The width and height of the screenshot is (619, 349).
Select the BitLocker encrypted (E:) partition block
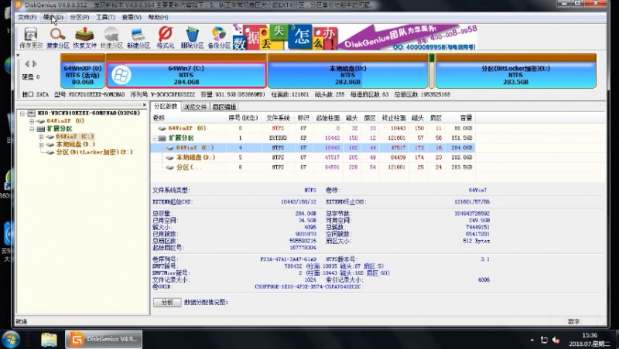coord(515,71)
